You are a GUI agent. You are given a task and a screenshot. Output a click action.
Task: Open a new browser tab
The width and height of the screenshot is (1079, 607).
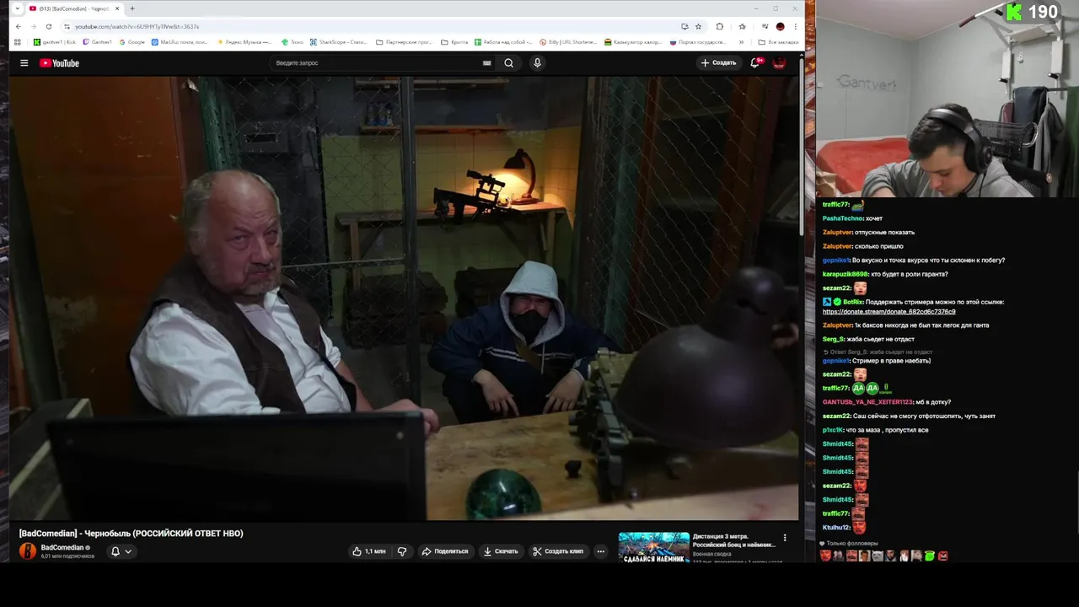(x=132, y=8)
